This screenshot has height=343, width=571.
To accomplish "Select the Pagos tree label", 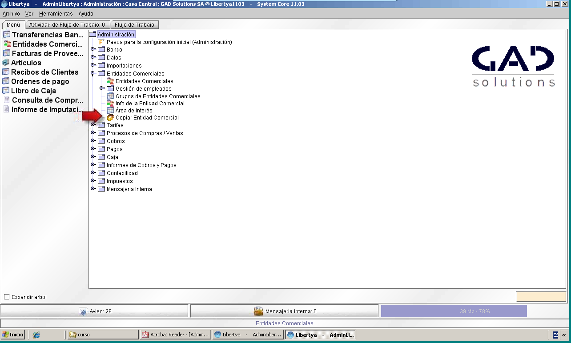I will (115, 149).
